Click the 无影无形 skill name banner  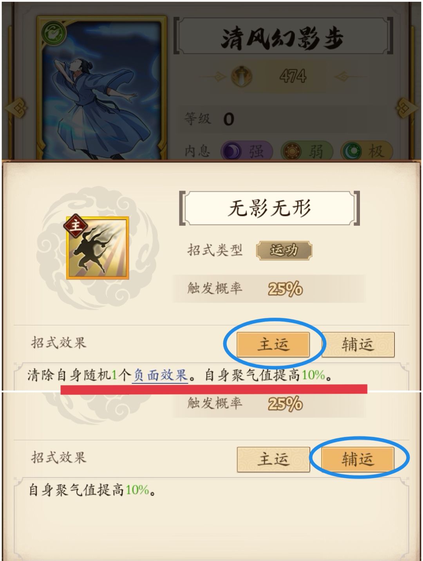[269, 208]
